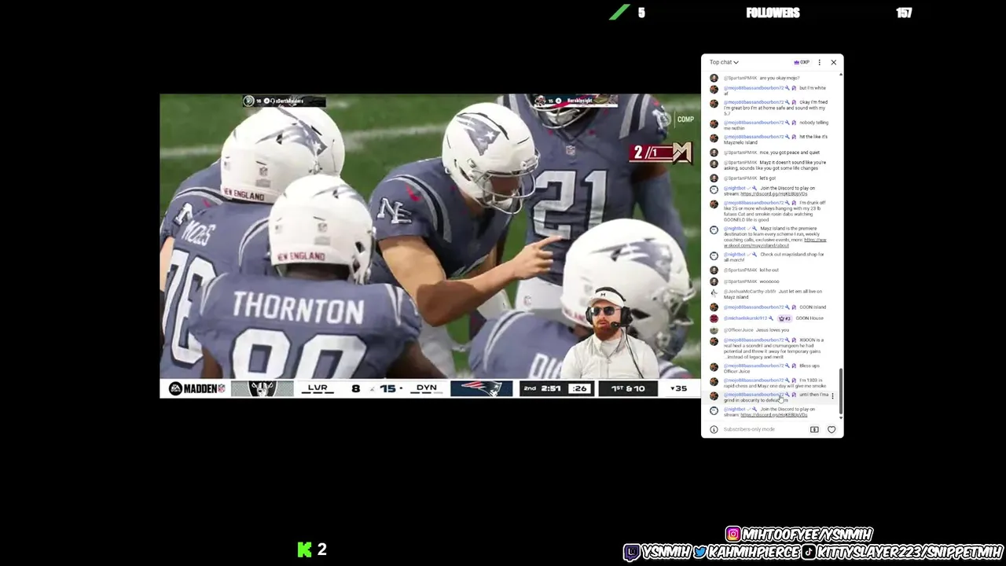Open chat header three-dot options menu

click(819, 62)
